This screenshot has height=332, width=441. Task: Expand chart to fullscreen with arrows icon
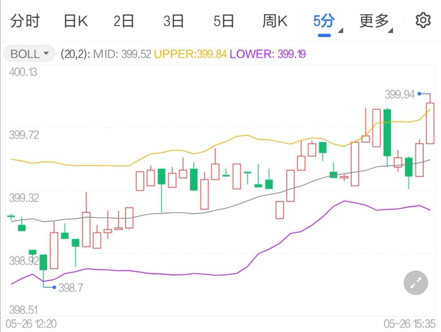pos(416,283)
